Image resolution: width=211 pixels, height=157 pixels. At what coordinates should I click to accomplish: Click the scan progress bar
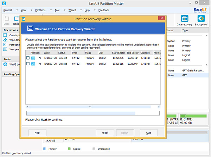(x=93, y=113)
